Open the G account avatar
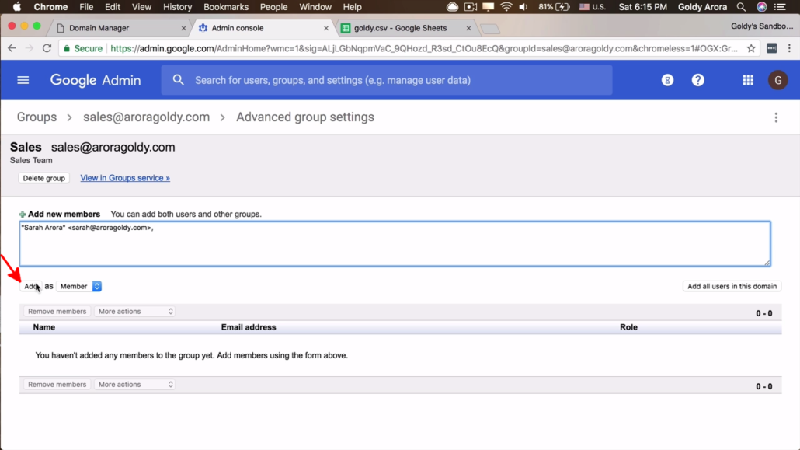This screenshot has height=450, width=800. 778,80
